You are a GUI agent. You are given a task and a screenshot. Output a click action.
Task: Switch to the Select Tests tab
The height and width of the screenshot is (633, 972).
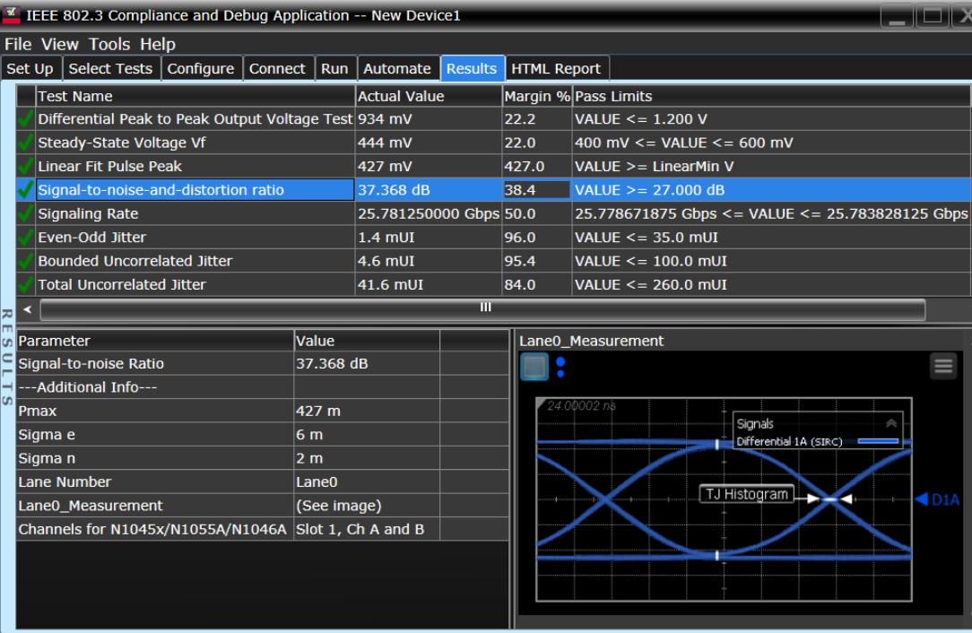click(x=110, y=68)
